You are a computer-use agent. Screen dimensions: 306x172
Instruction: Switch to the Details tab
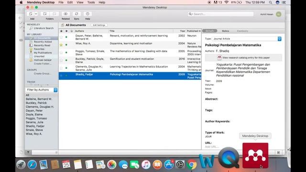pos(210,31)
